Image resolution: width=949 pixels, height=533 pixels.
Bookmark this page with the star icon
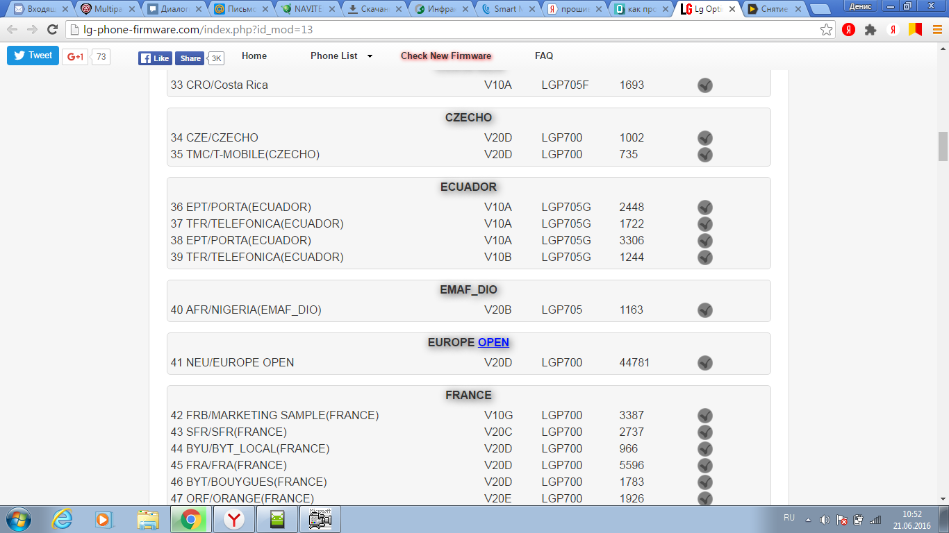[826, 30]
